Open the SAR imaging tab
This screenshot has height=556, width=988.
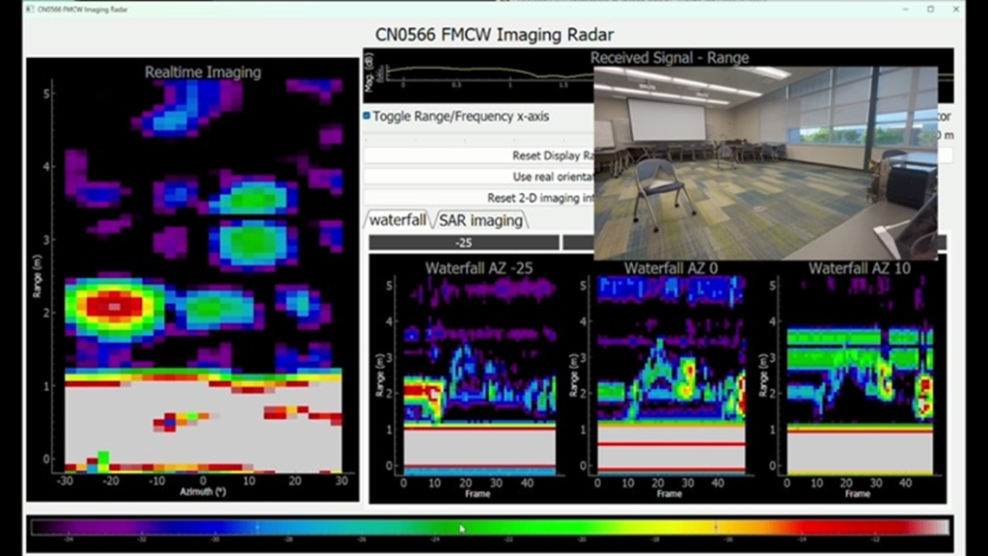click(480, 220)
